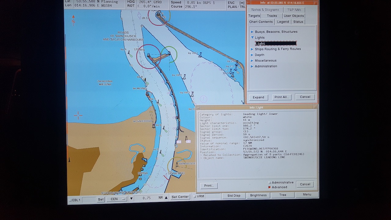Image resolution: width=391 pixels, height=220 pixels.
Task: Click the buoy symbol labeled by A
Action: coord(129,53)
